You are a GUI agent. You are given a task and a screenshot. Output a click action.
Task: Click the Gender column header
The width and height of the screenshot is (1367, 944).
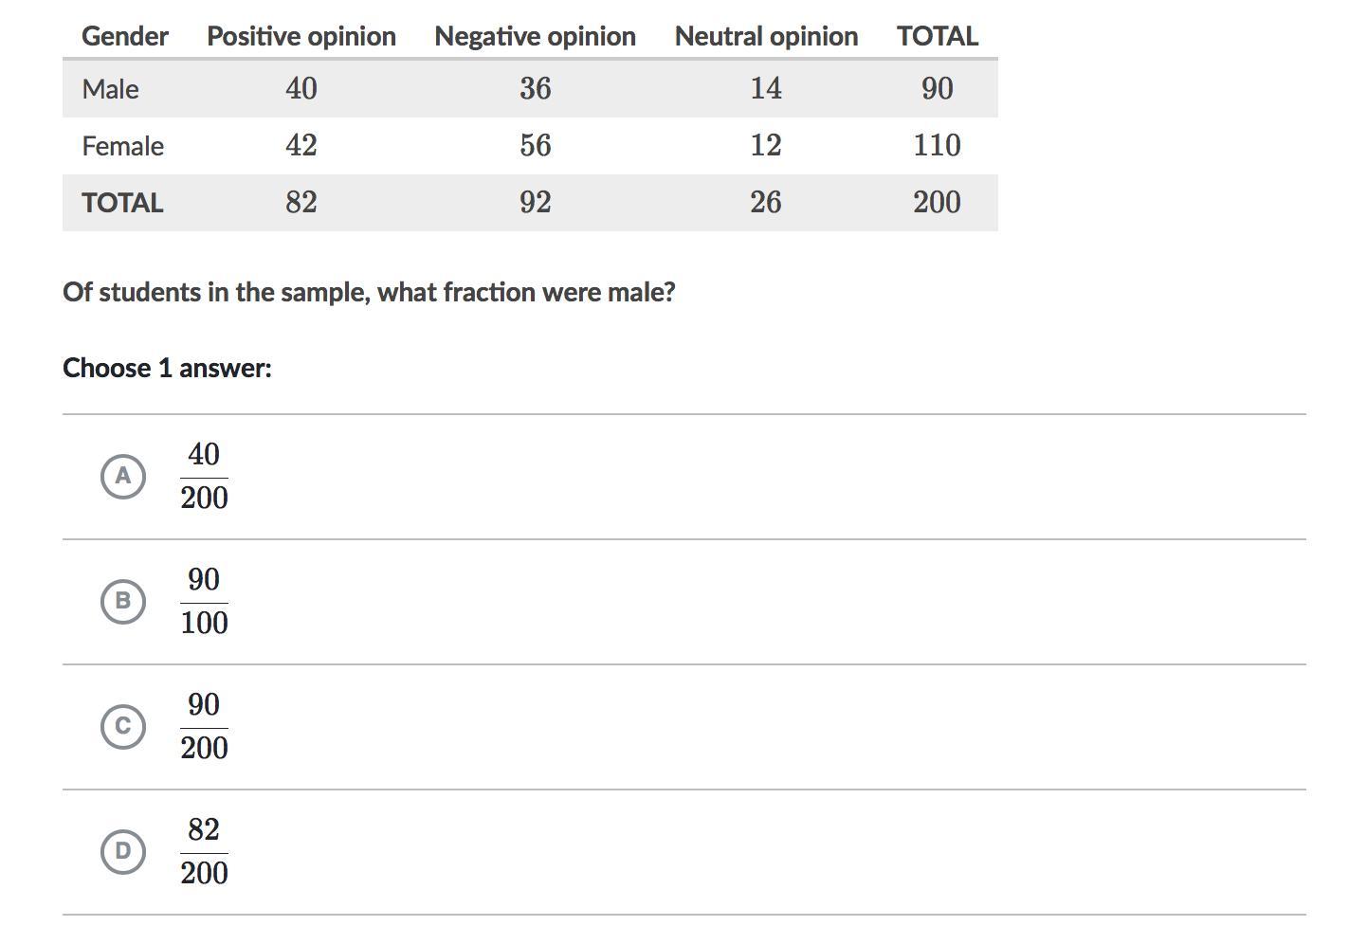pos(125,36)
